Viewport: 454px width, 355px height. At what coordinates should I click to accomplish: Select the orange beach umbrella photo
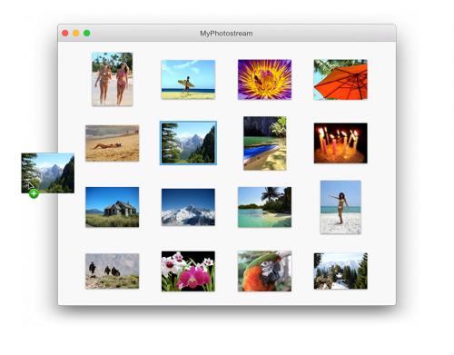tap(340, 80)
